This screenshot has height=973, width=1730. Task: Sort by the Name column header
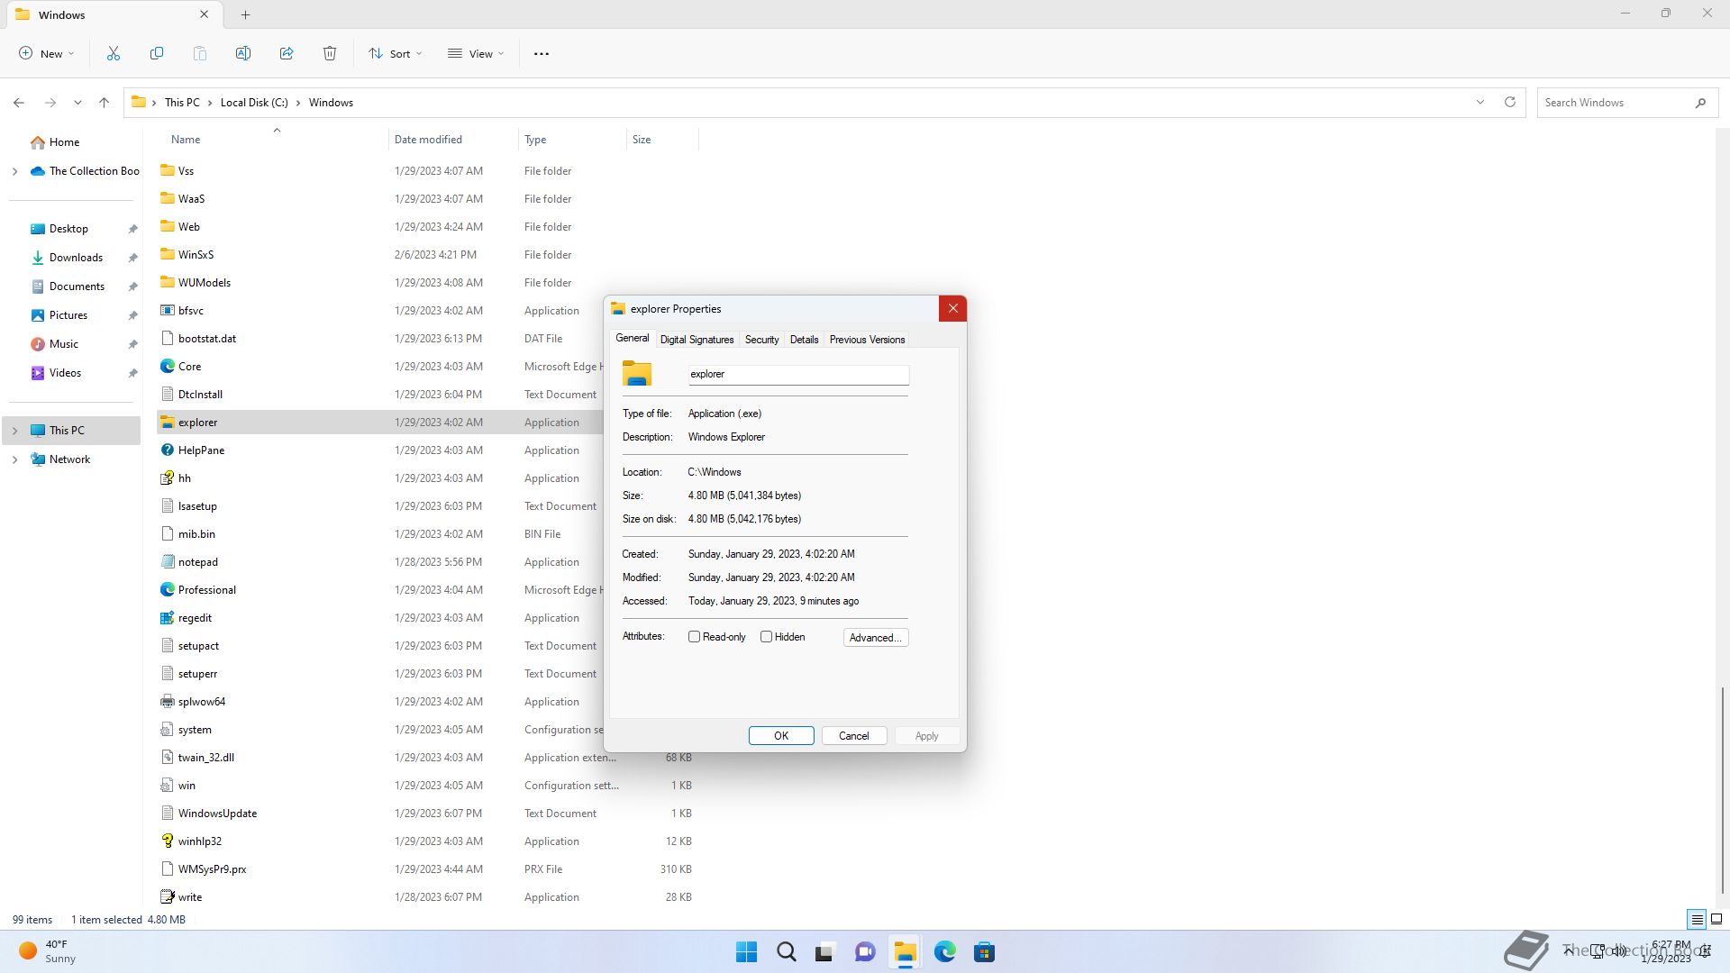point(186,140)
